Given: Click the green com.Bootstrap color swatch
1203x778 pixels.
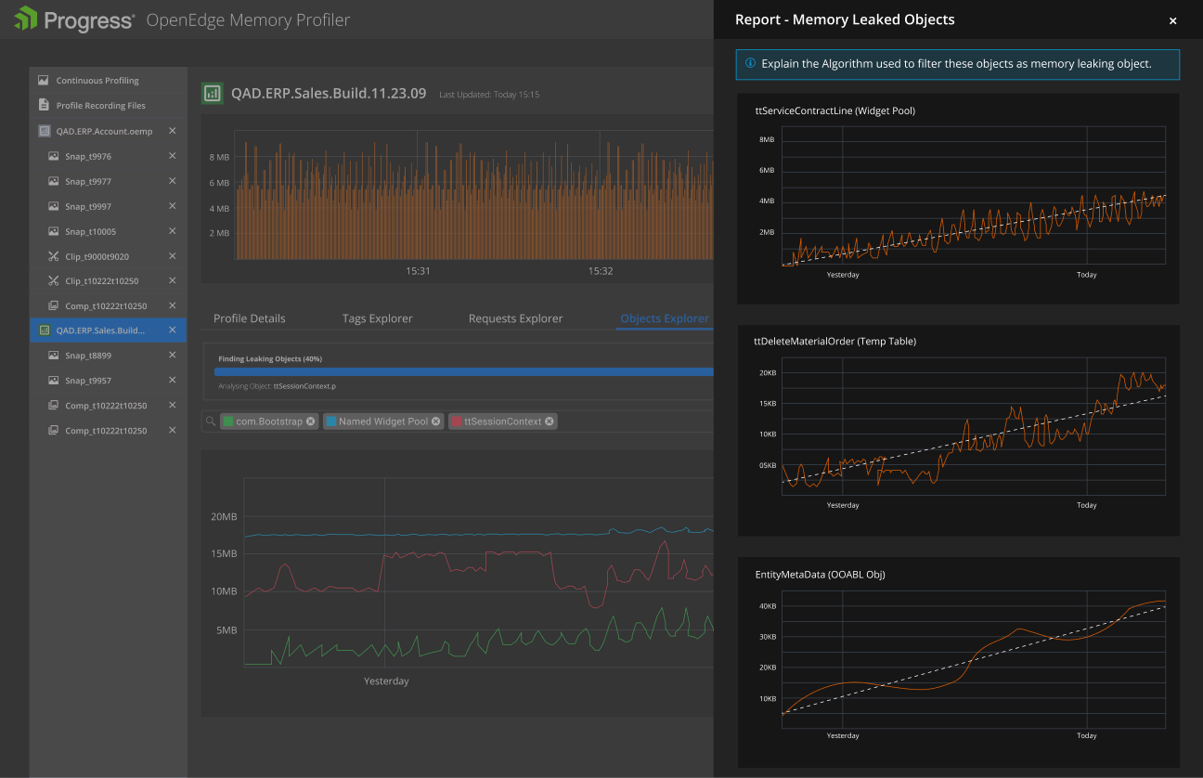Looking at the screenshot, I should click(x=228, y=421).
